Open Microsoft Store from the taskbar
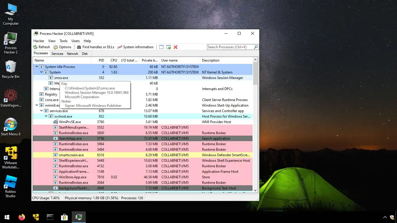The height and width of the screenshot is (223, 397). pyautogui.click(x=64, y=217)
